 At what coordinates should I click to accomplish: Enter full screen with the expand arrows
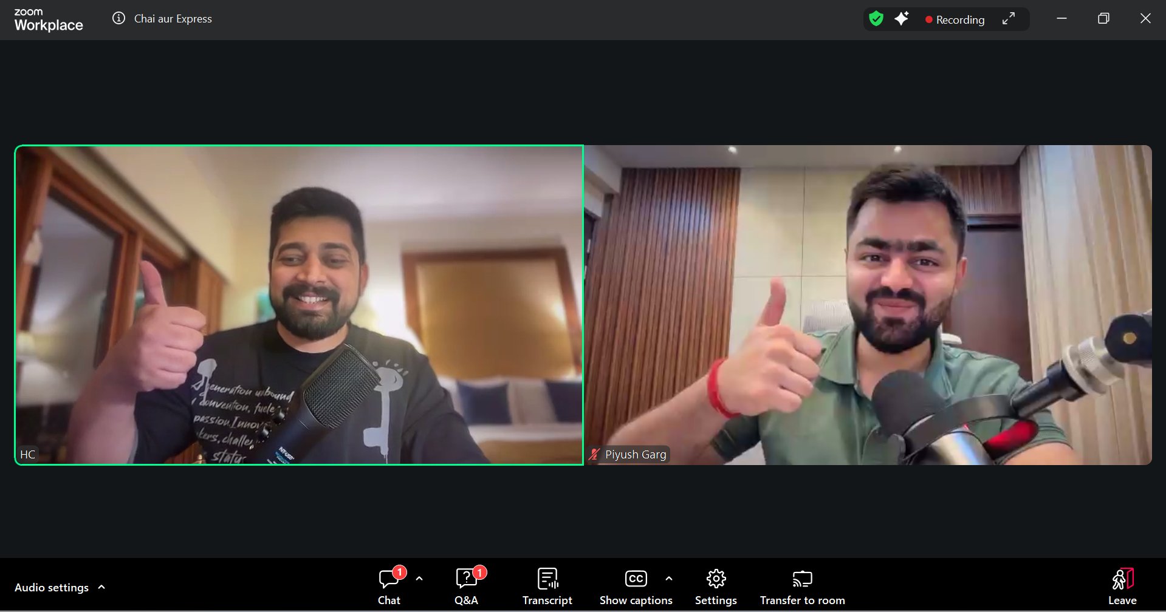[1009, 19]
